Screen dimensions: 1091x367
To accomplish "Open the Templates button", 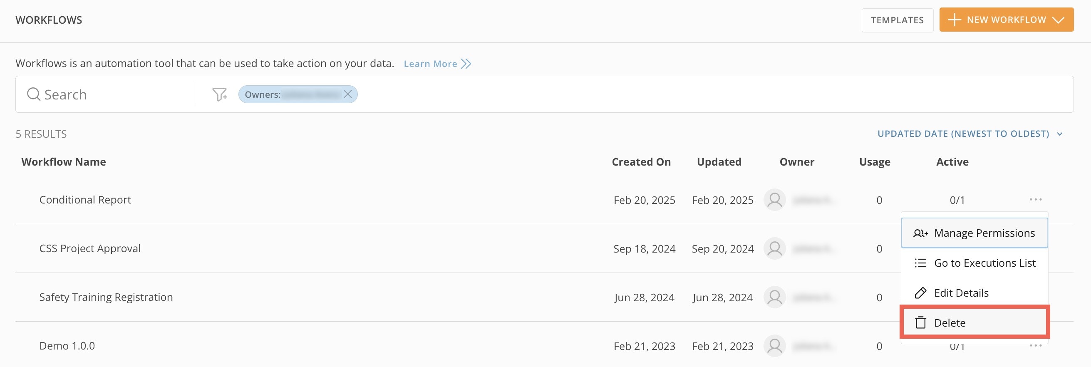I will click(x=897, y=20).
